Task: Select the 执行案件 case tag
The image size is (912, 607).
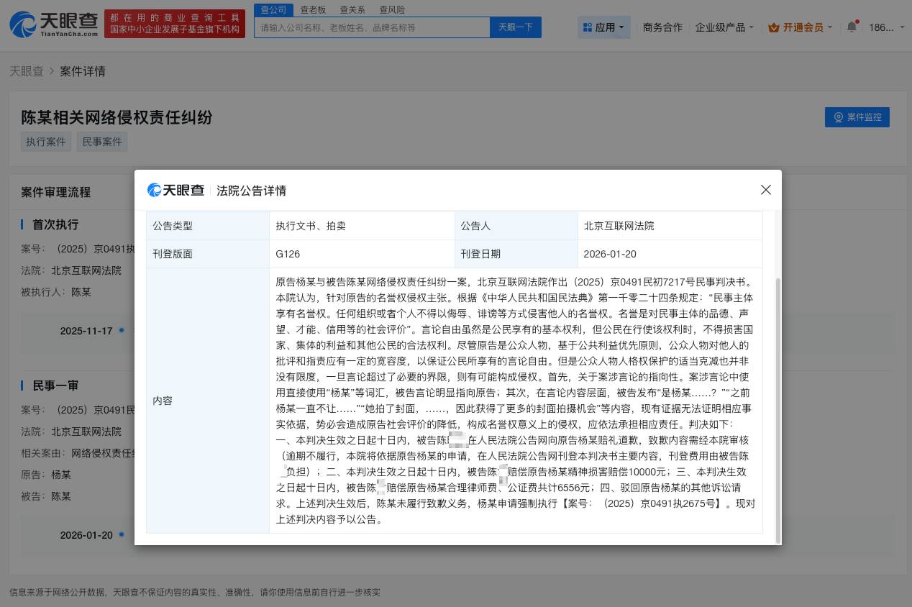Action: tap(45, 142)
